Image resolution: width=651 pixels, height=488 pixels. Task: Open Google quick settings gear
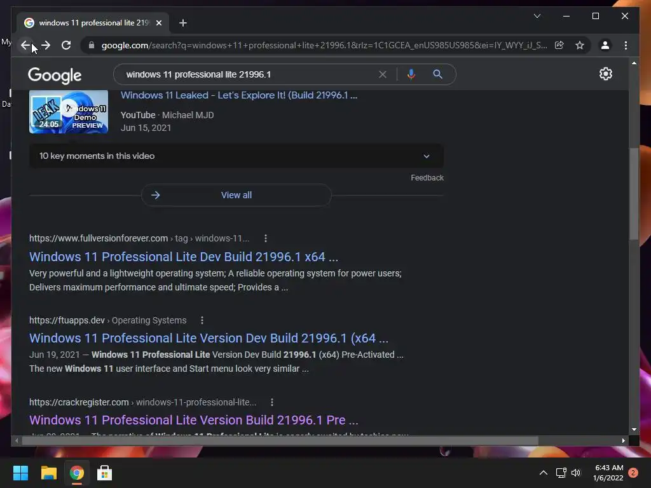click(605, 74)
